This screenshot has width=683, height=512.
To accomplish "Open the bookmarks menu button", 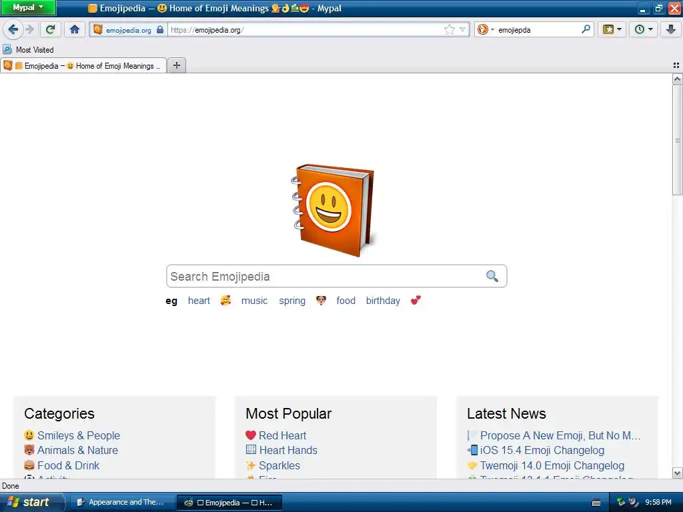I will (x=612, y=29).
